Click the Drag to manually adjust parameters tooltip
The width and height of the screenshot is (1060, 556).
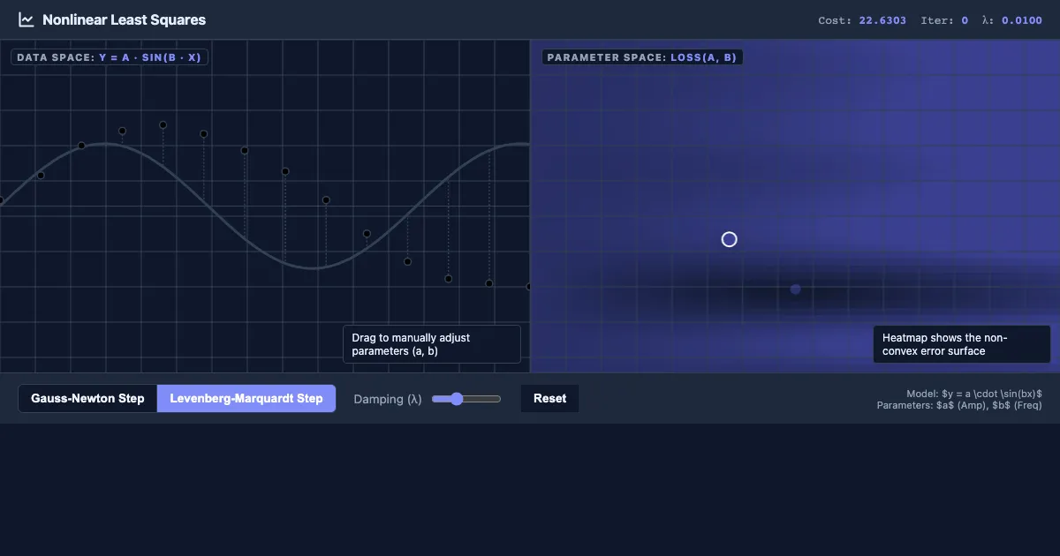pyautogui.click(x=432, y=344)
